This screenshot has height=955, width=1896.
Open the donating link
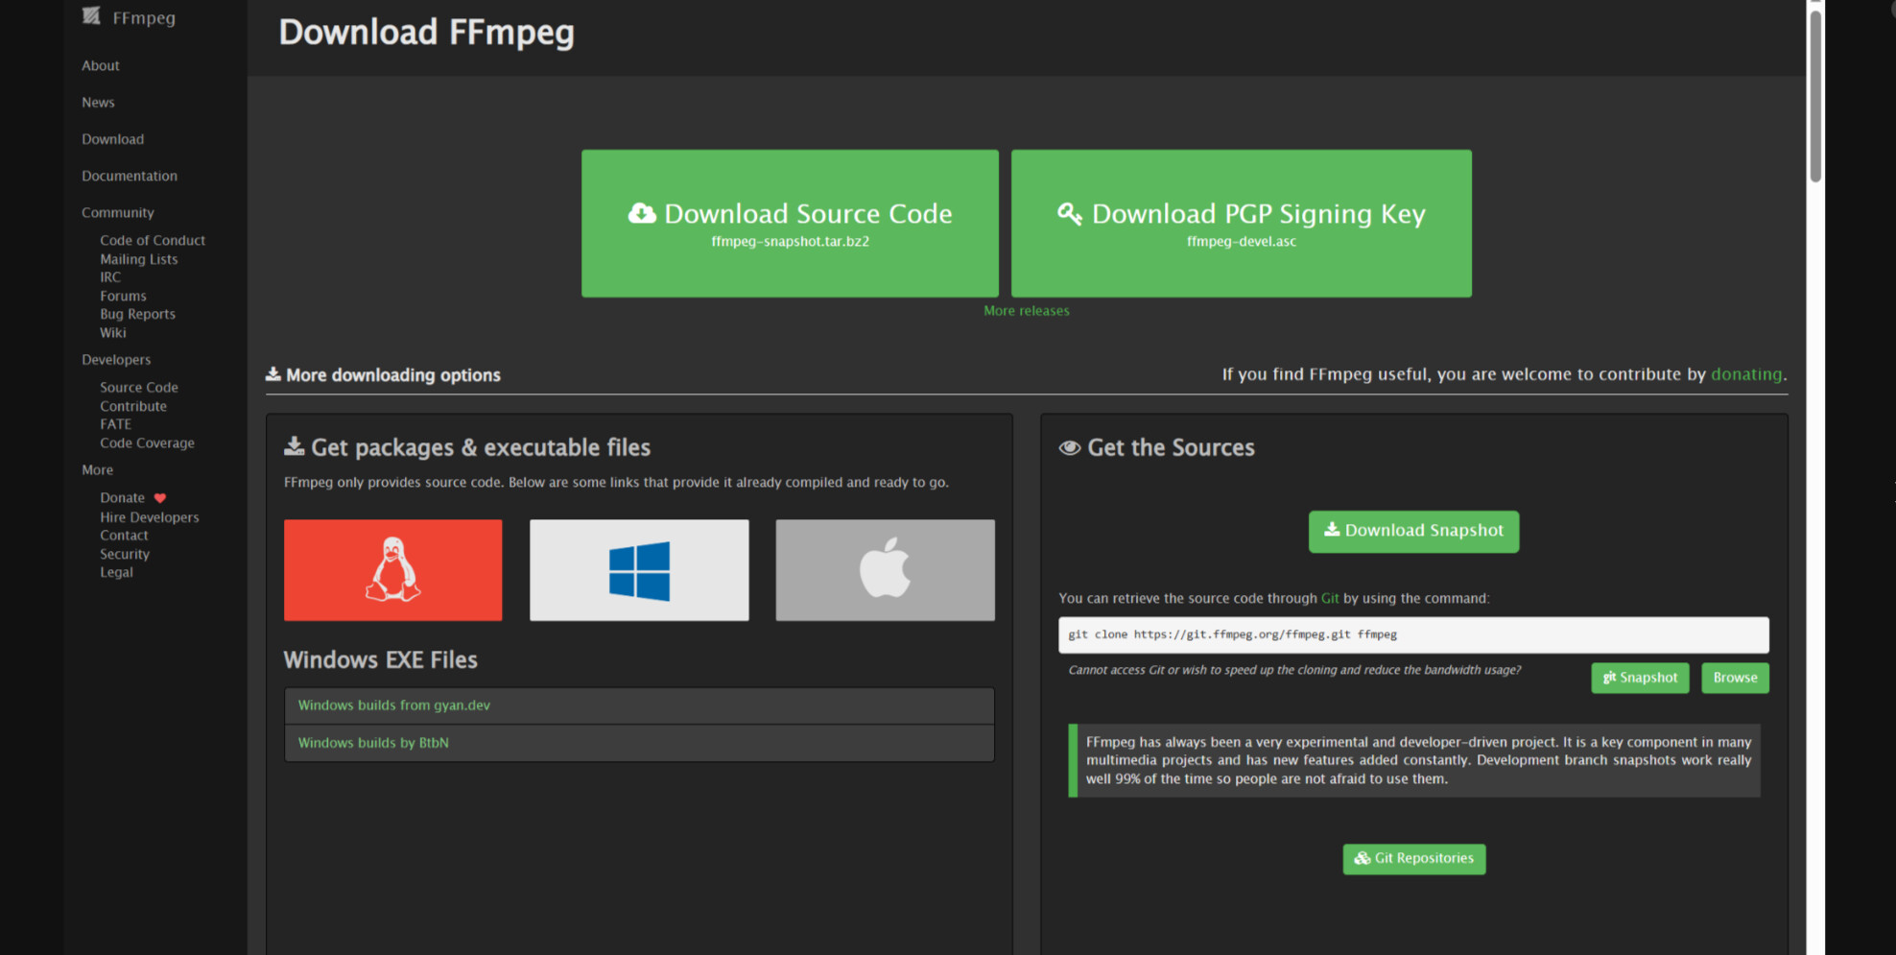(1745, 374)
